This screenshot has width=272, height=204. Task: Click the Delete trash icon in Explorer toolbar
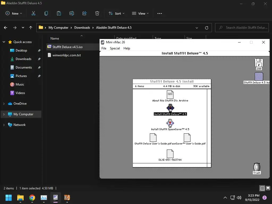click(97, 13)
